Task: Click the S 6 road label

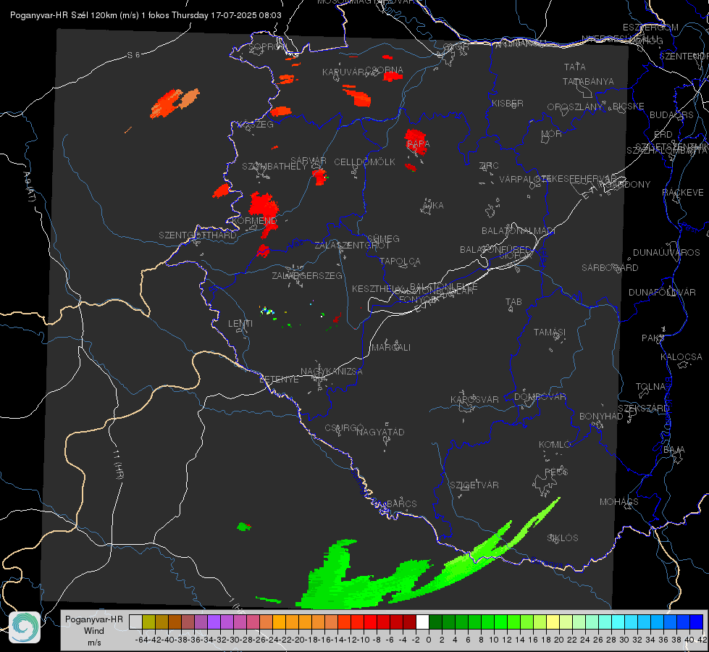Action: coord(133,55)
